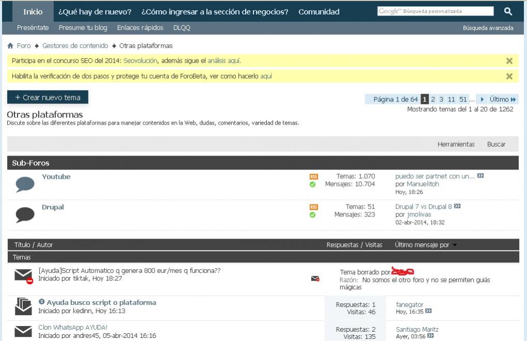Go to page 2 of the thread list
This screenshot has height=341, width=527.
click(433, 99)
